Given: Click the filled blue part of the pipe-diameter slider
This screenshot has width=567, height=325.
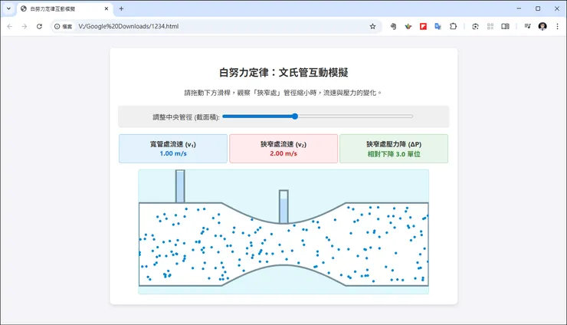Looking at the screenshot, I should click(257, 117).
